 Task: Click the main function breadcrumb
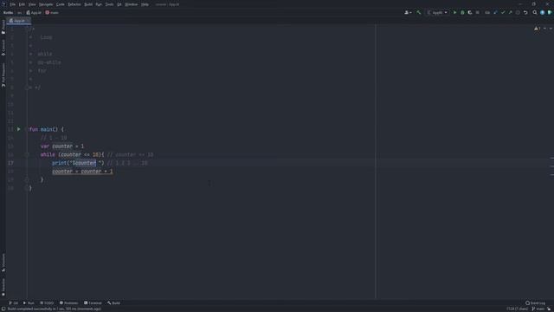coord(52,13)
